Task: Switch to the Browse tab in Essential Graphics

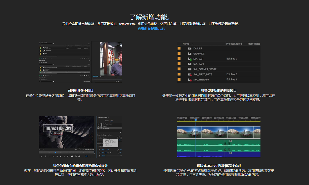Action: 107,121
